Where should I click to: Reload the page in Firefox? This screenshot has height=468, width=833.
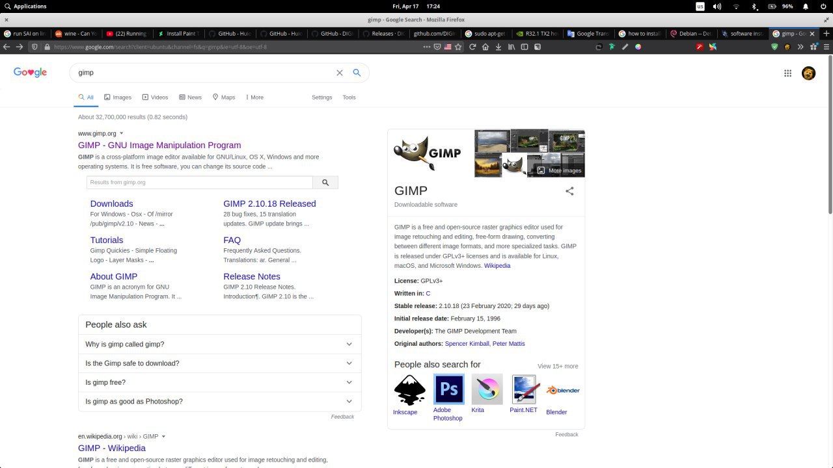(472, 47)
